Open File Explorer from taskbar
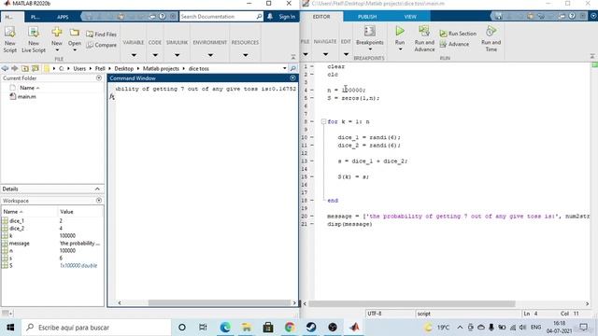The height and width of the screenshot is (336, 598). (247, 328)
